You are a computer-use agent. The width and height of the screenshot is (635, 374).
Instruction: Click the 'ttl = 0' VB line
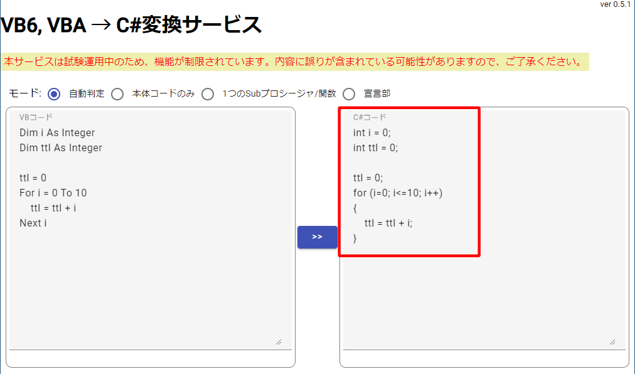(33, 178)
